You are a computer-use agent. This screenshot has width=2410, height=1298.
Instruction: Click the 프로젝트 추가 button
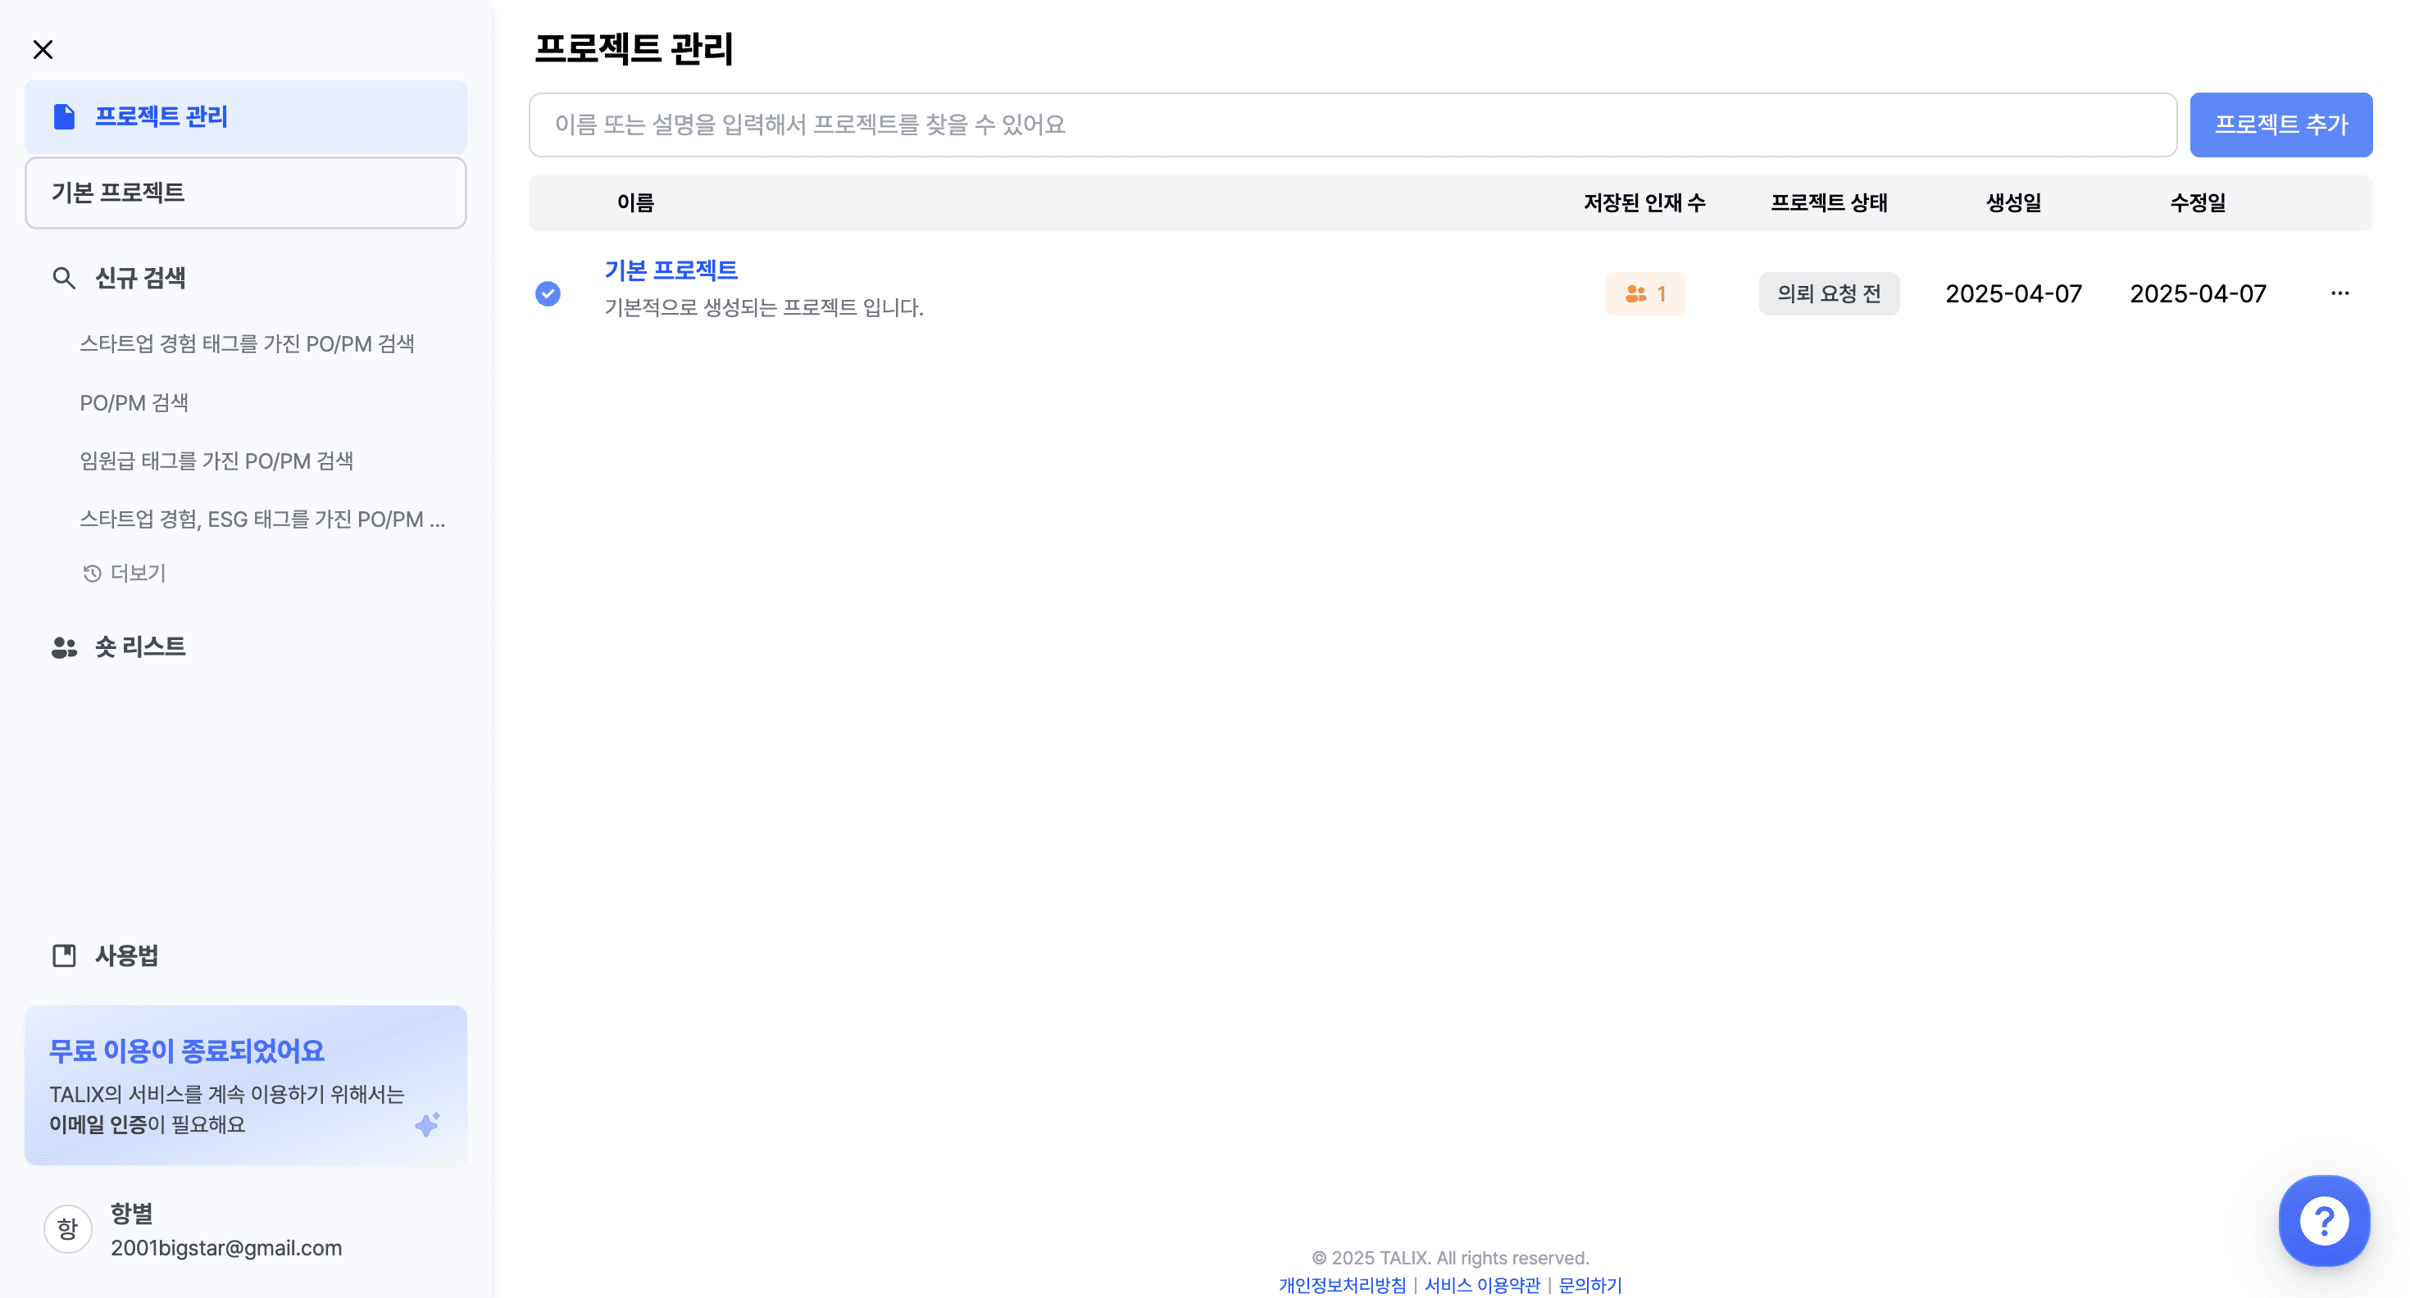[x=2280, y=125]
